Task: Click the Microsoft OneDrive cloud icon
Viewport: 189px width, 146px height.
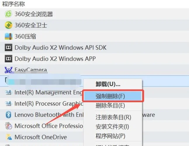Action: tap(9, 137)
